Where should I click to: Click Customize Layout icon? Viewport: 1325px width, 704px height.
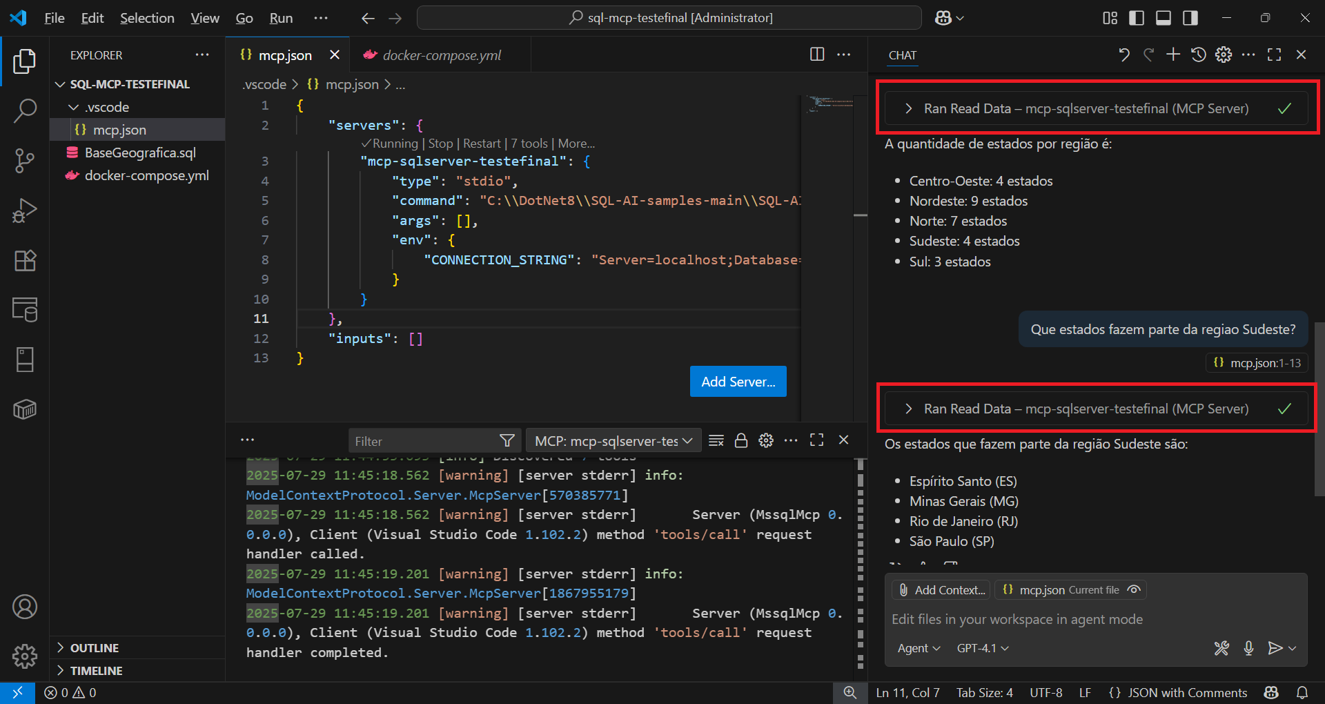[1110, 18]
